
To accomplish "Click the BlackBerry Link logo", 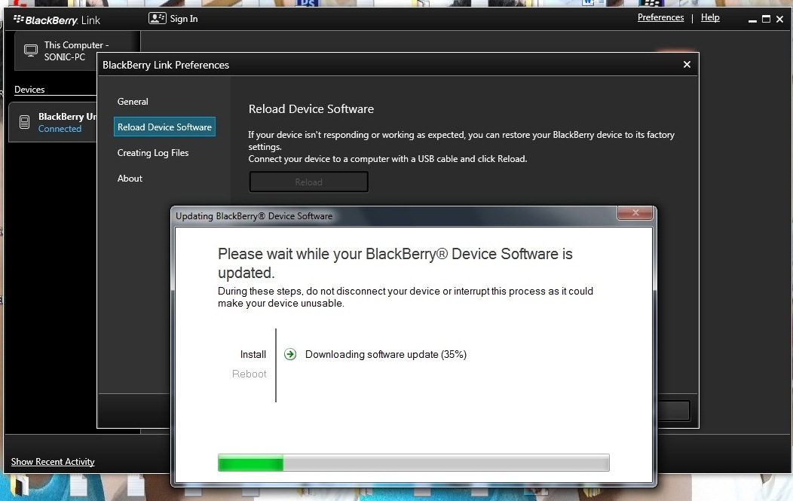I will pyautogui.click(x=57, y=20).
